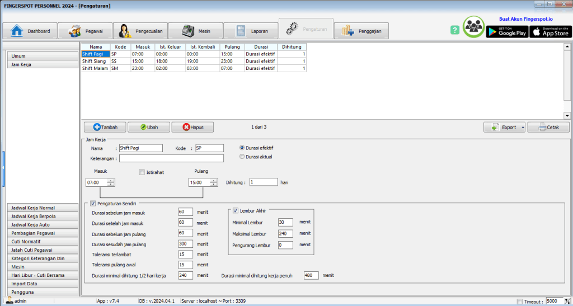Viewport: 573px width, 306px height.
Task: Open the Dashboard home icon tab
Action: (30, 31)
